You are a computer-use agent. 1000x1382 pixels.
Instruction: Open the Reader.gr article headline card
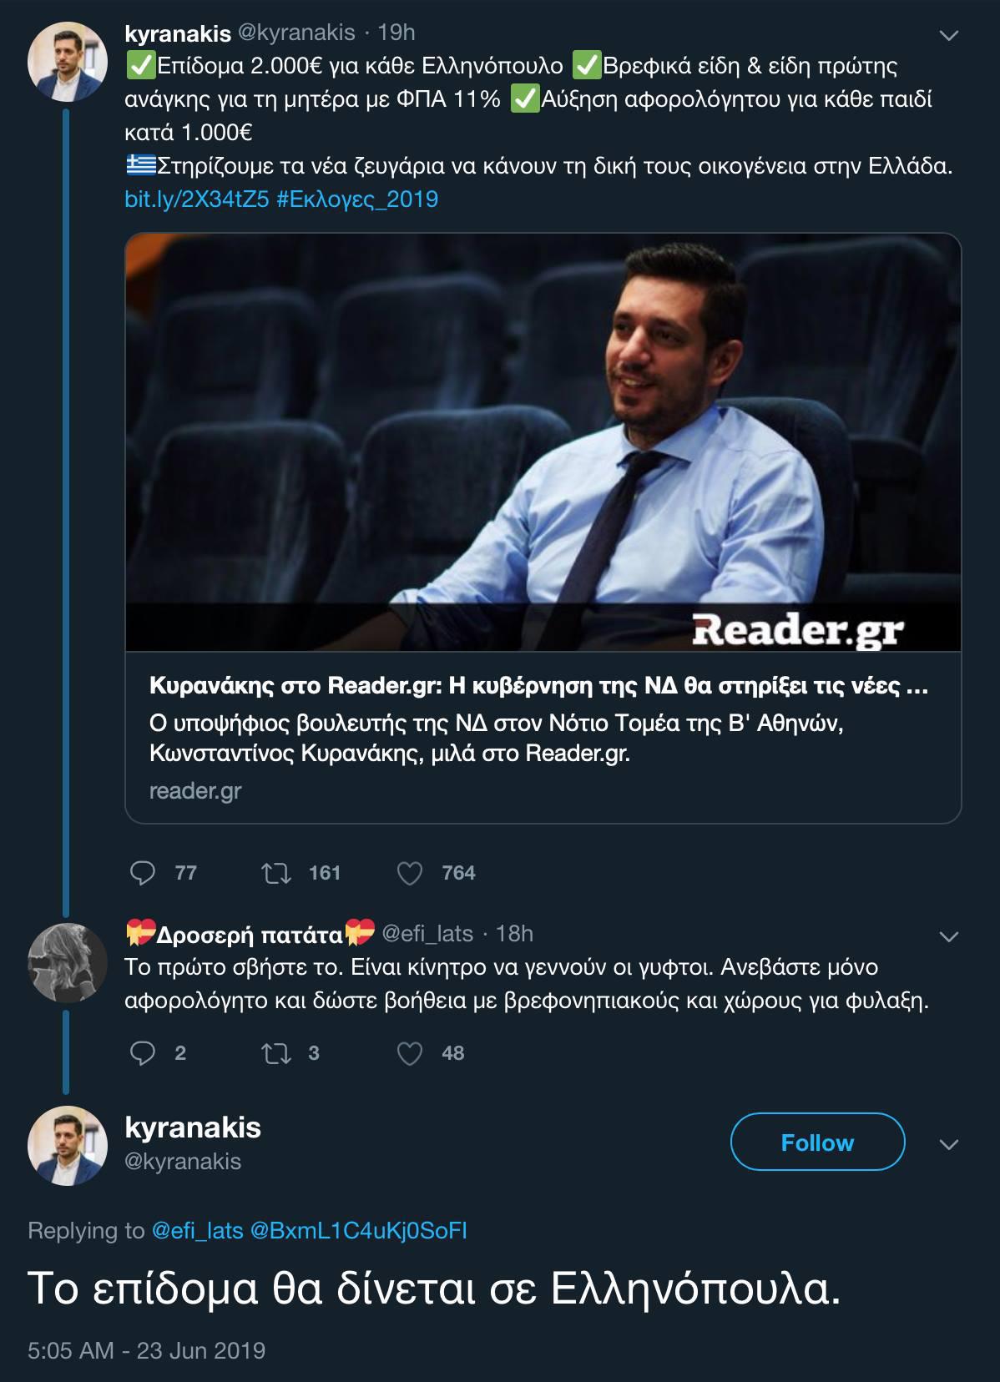(538, 686)
